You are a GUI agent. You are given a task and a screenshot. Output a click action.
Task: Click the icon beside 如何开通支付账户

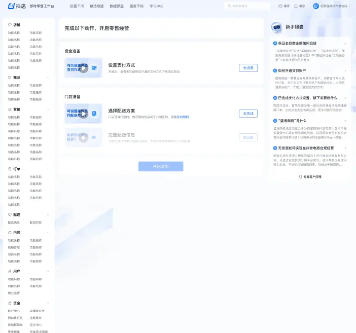click(275, 70)
